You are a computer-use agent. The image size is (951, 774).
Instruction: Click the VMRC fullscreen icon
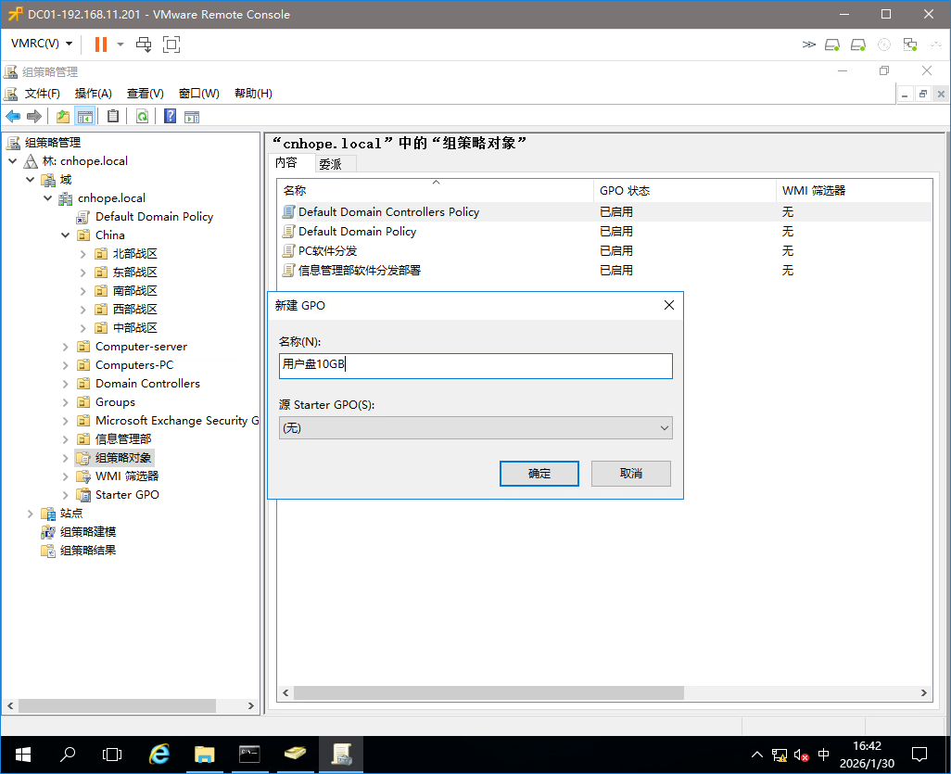pos(171,44)
